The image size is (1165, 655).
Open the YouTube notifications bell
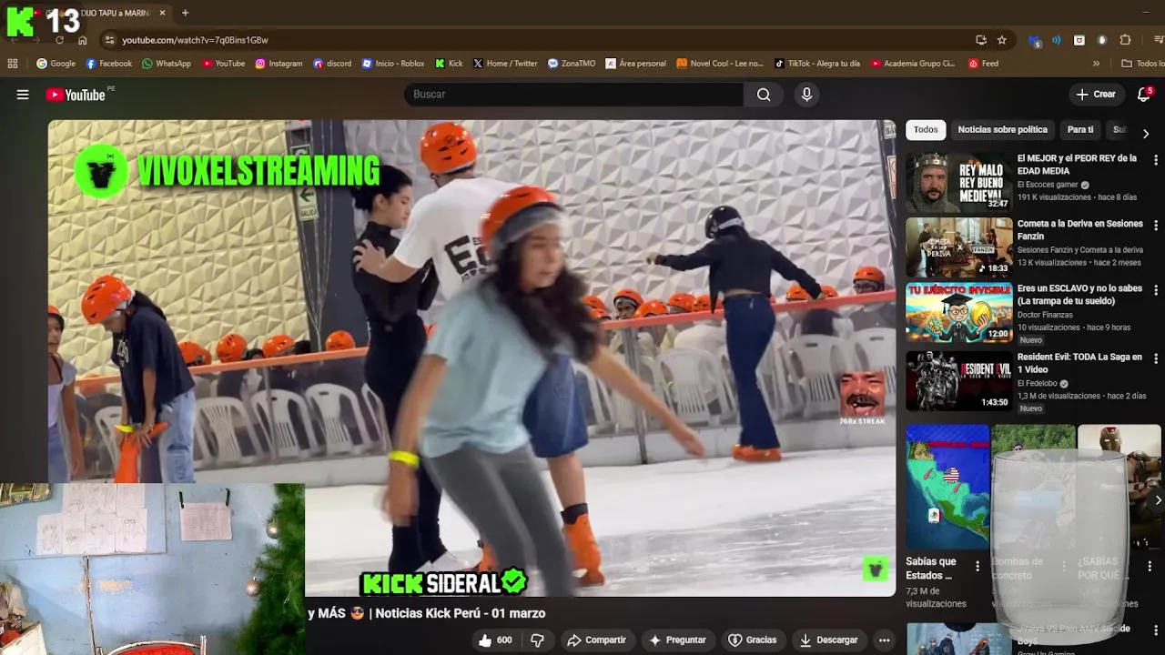click(x=1145, y=95)
